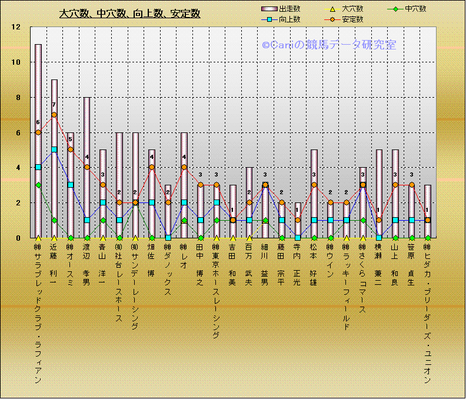
Task: Click the y-axis value 12
Action: pos(16,27)
